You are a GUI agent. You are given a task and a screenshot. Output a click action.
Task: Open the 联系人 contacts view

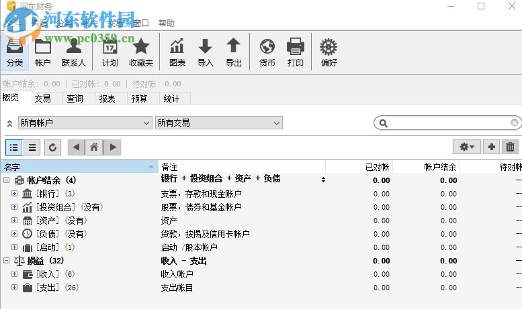(74, 52)
